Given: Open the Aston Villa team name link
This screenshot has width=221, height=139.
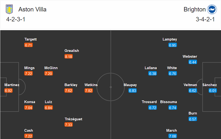Looking at the screenshot, I should (32, 9).
